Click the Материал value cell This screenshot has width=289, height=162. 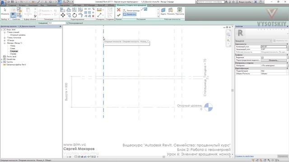click(x=274, y=66)
